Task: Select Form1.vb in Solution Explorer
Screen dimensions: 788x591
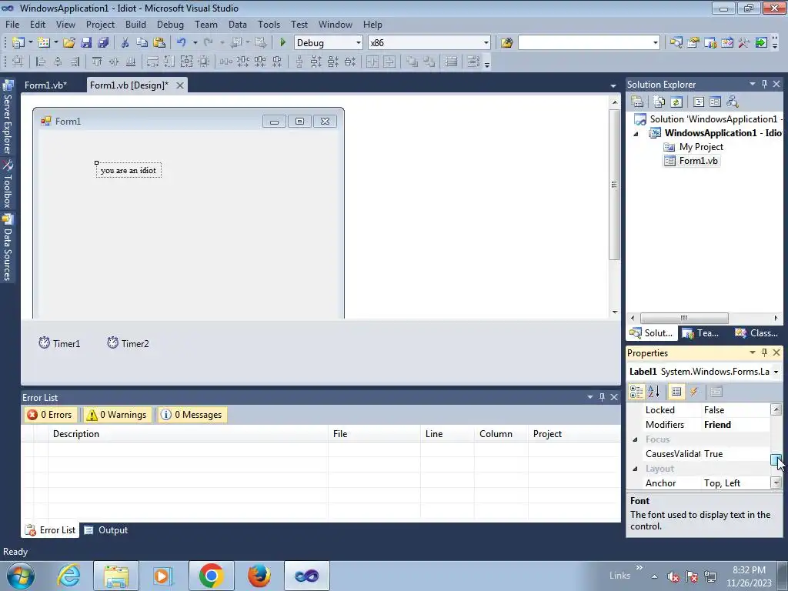Action: click(x=692, y=161)
